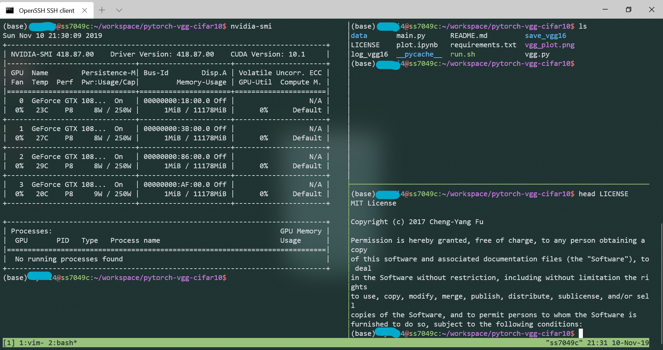
Task: Click the 'requirements.txt' file name
Action: 483,45
